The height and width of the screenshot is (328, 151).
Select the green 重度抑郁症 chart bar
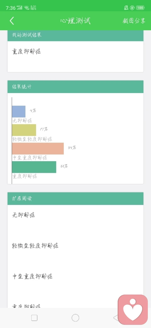point(34,167)
